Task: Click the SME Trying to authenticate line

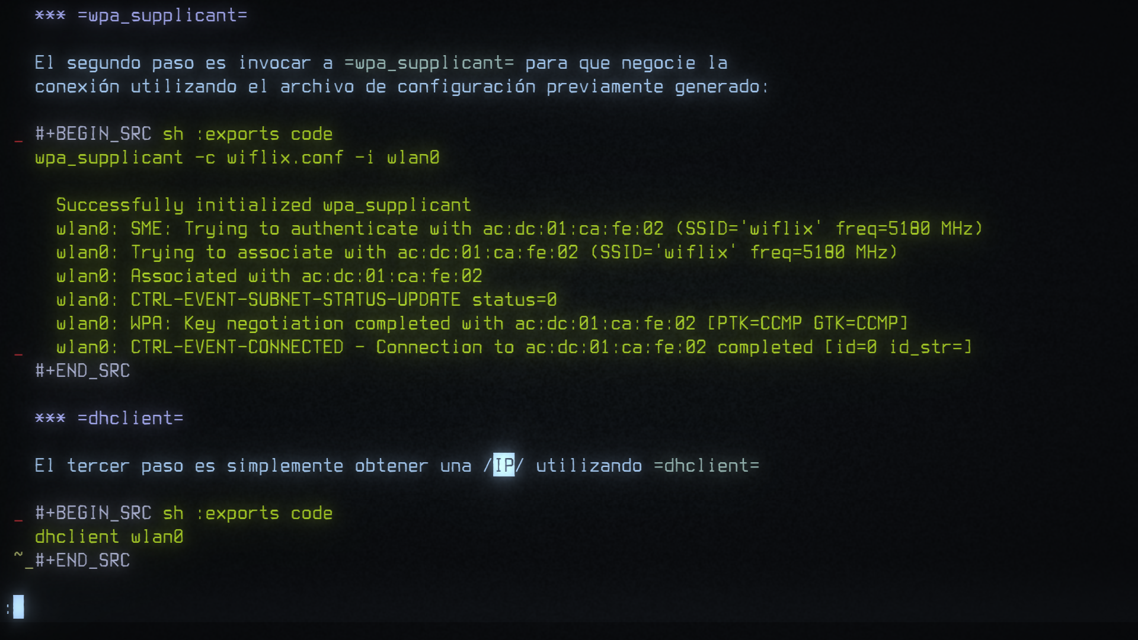Action: [x=520, y=229]
